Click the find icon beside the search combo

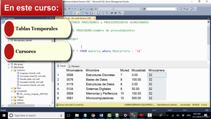point(144,9)
